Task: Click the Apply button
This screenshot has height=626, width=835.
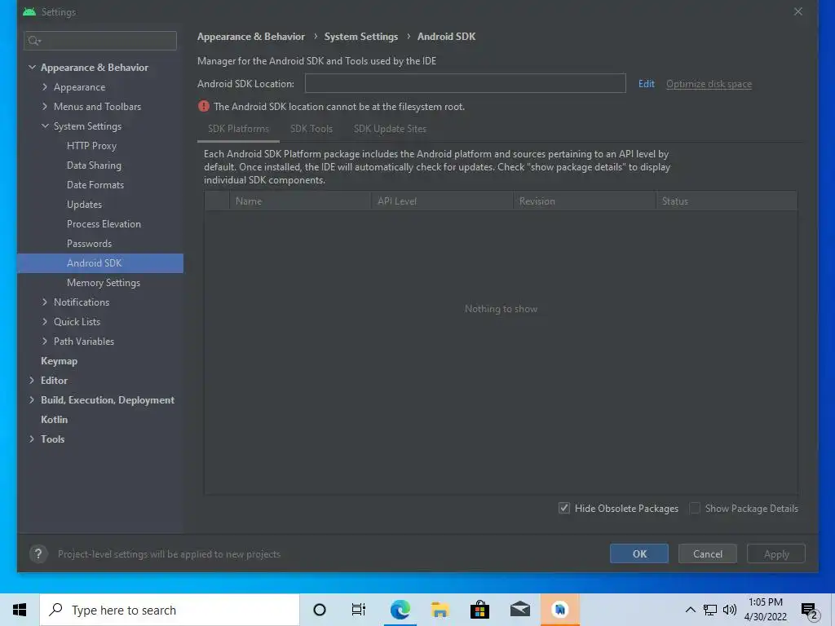Action: tap(776, 553)
